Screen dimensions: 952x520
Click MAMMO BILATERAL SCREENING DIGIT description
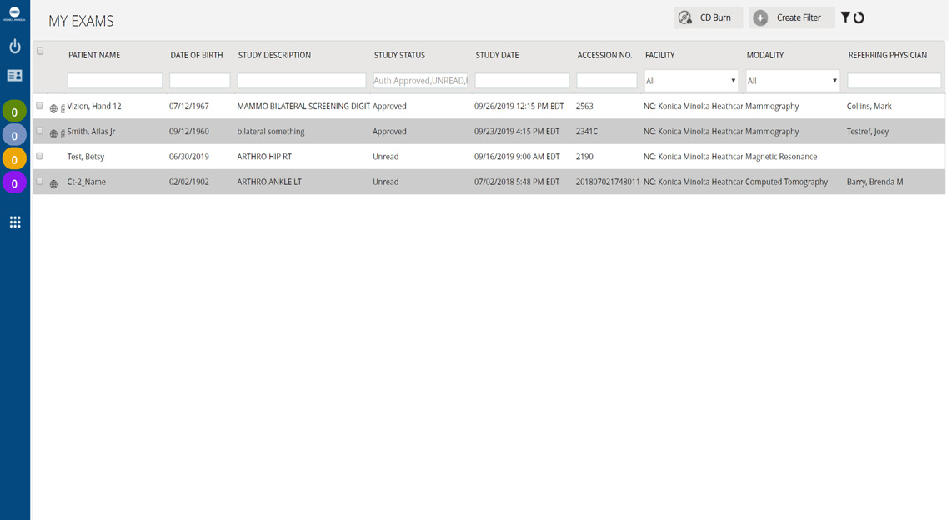[x=303, y=106]
